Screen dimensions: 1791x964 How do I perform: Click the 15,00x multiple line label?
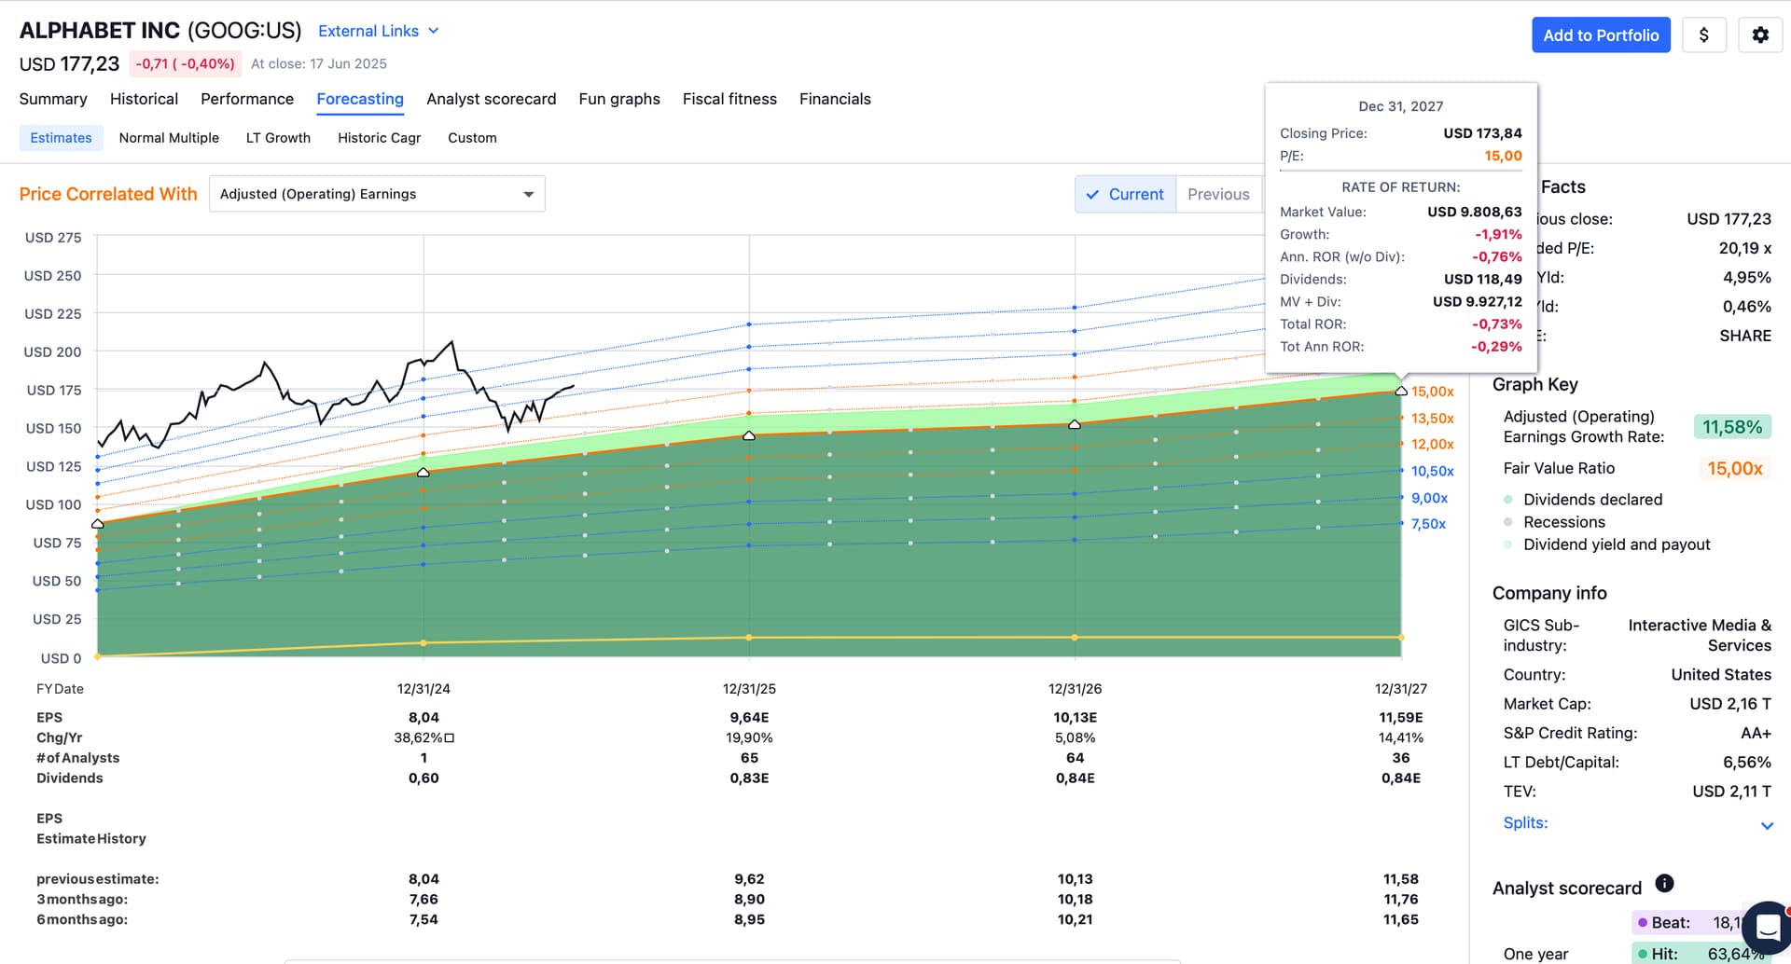1433,392
